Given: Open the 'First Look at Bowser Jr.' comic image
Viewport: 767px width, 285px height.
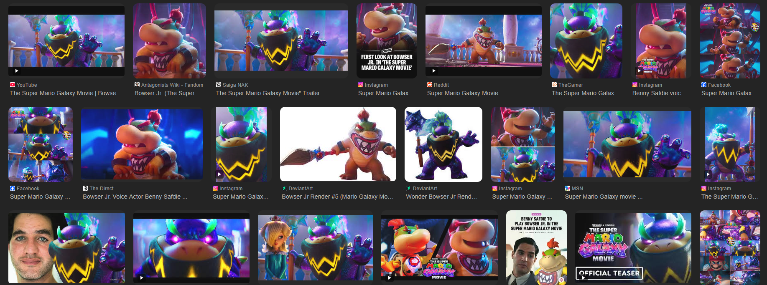Looking at the screenshot, I should tap(387, 41).
